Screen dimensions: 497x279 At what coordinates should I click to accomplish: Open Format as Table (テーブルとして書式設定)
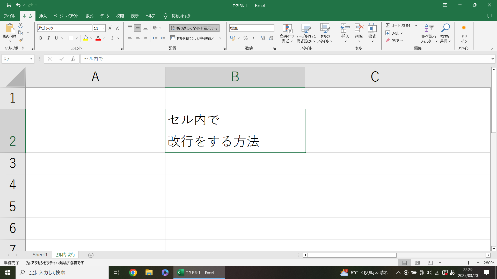(x=306, y=33)
